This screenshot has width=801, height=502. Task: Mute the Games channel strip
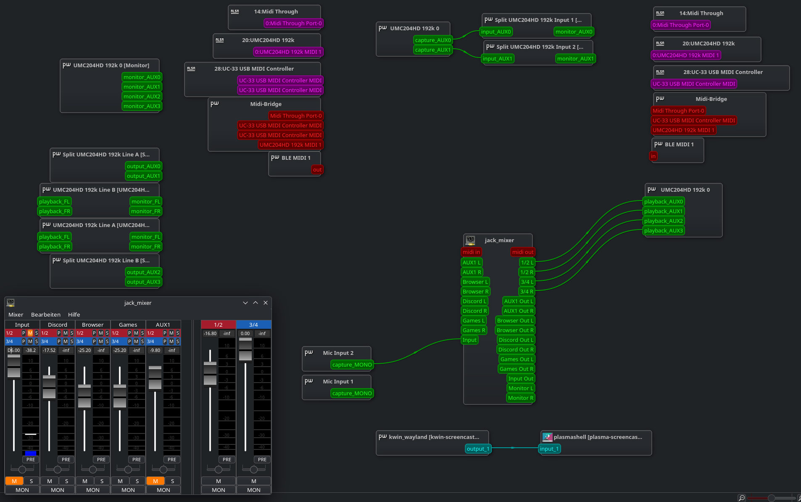[x=120, y=481]
